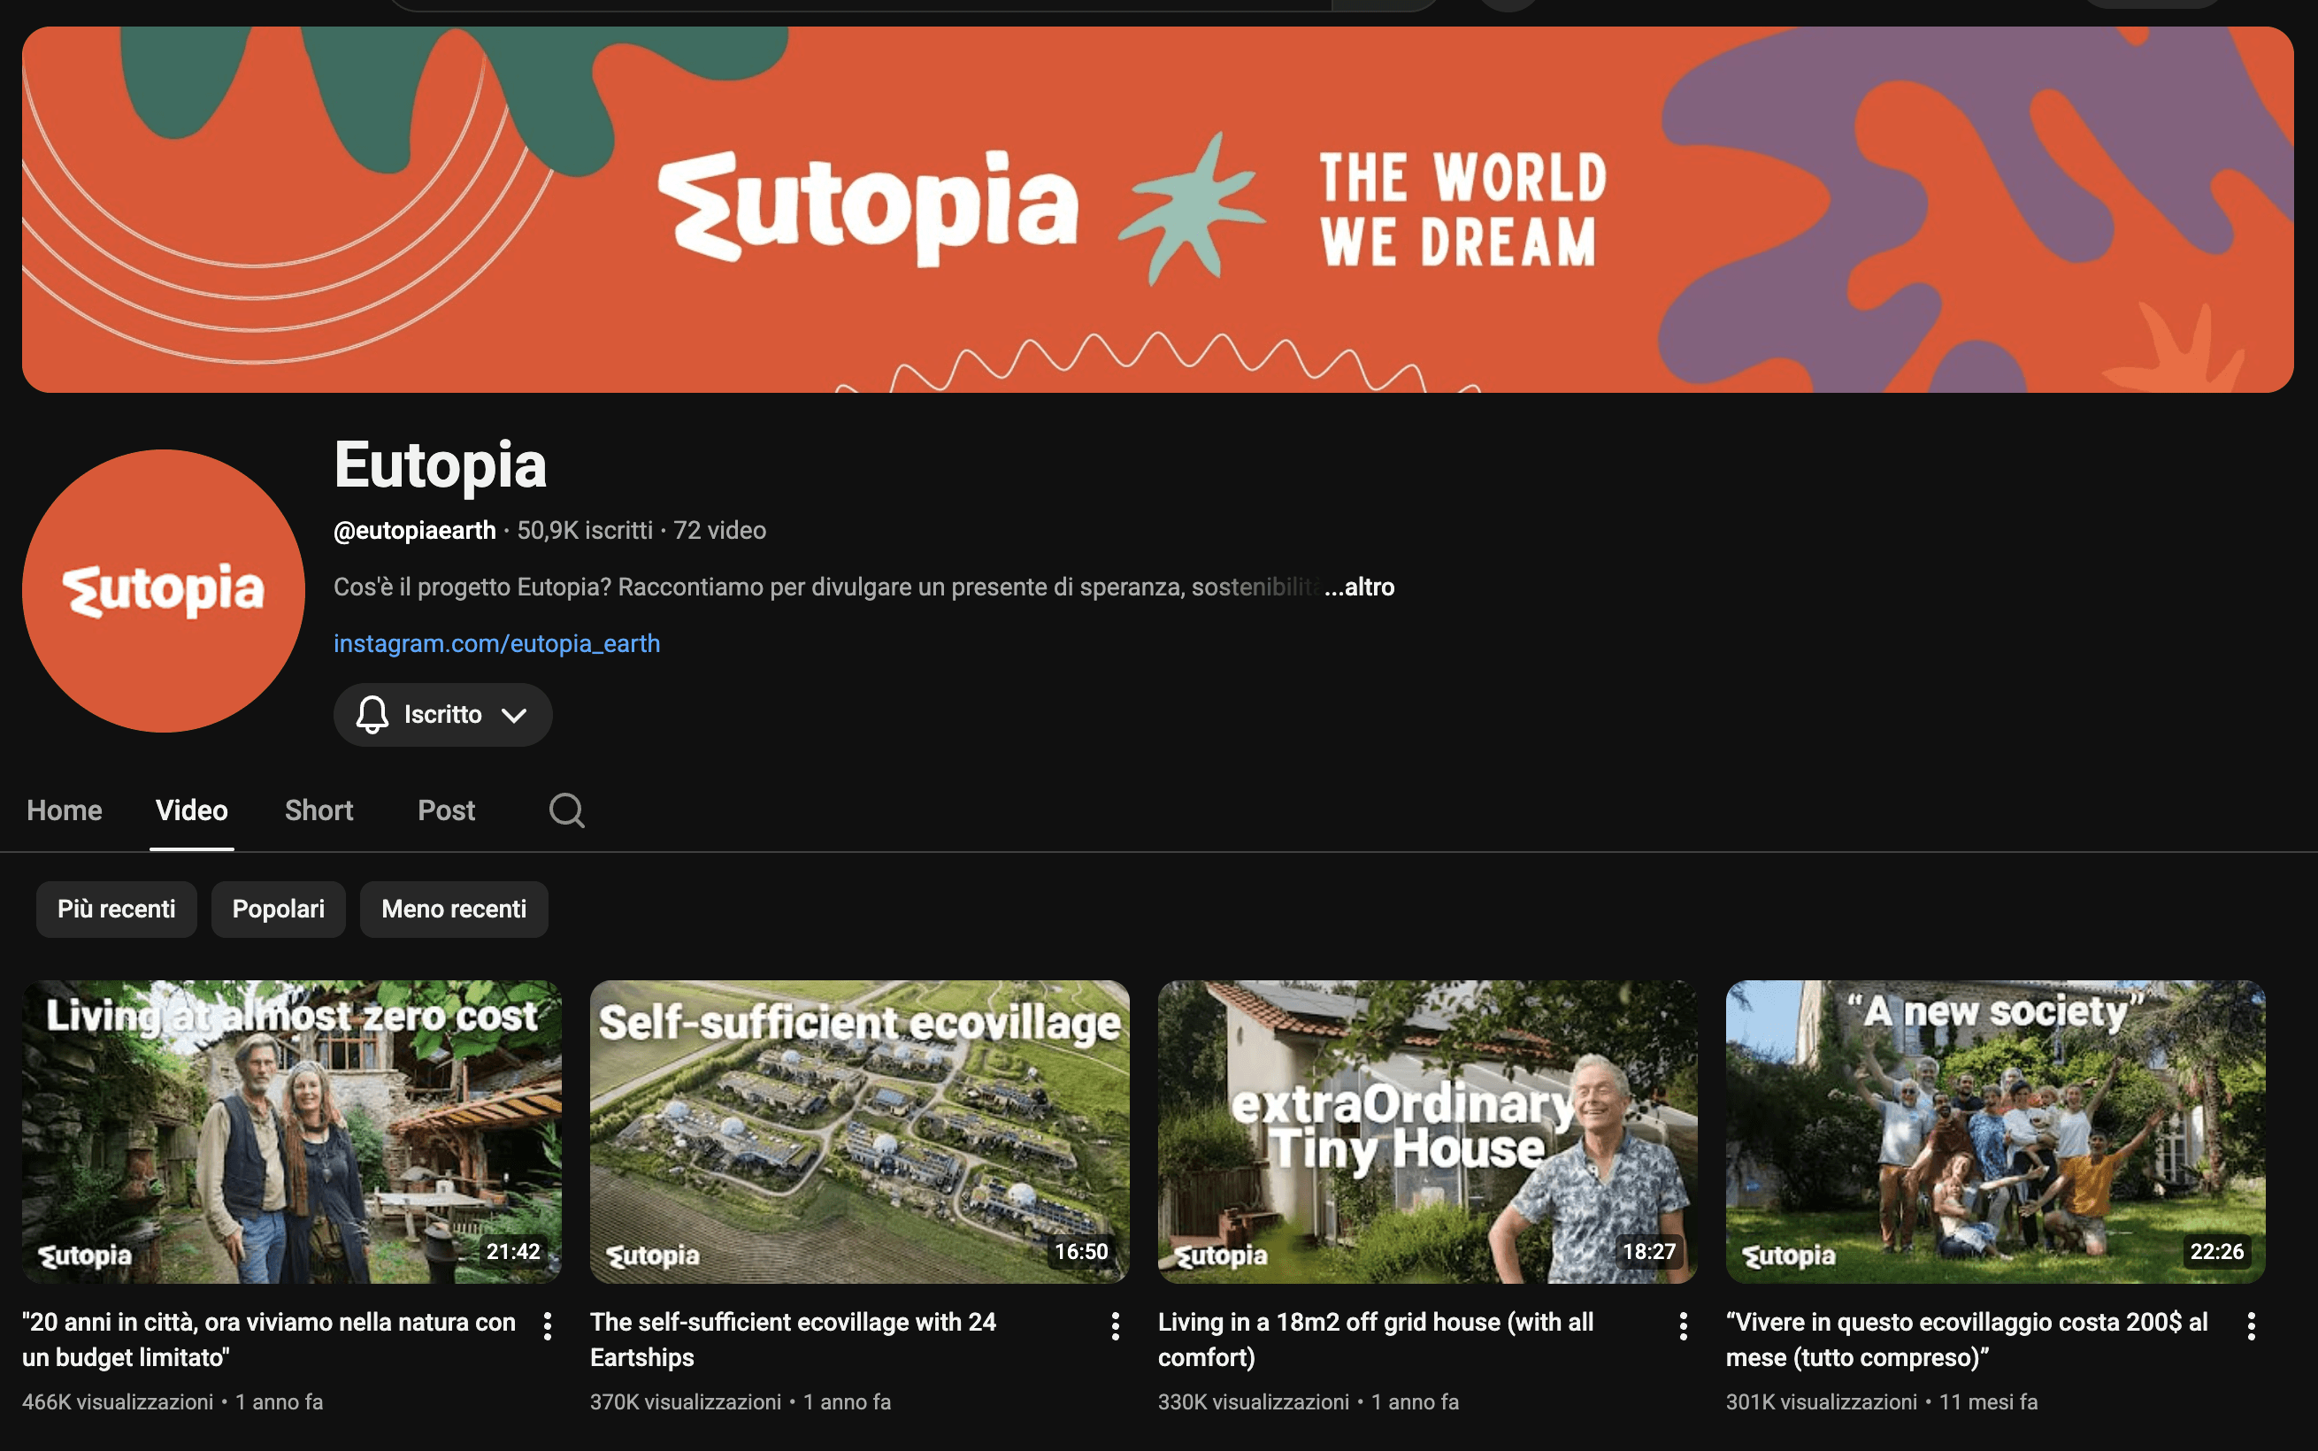Image resolution: width=2318 pixels, height=1451 pixels.
Task: Open instagram.com/eutopia_earth link
Action: 496,643
